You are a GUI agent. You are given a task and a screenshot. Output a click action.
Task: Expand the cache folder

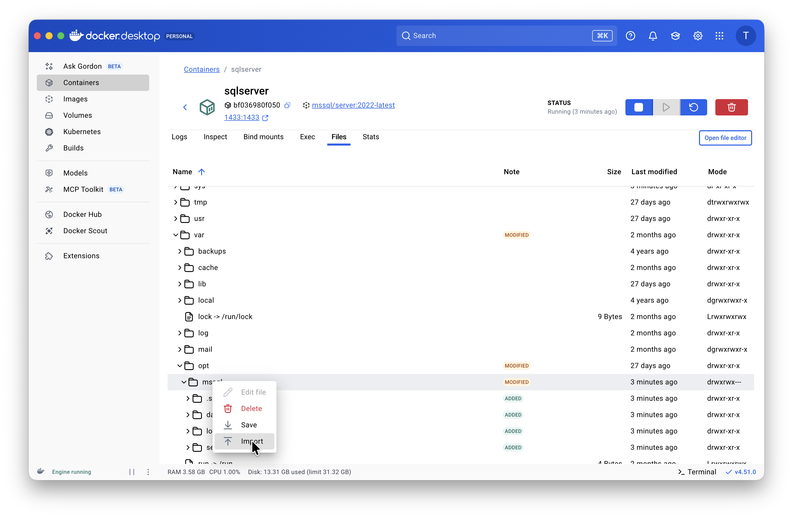pyautogui.click(x=180, y=267)
